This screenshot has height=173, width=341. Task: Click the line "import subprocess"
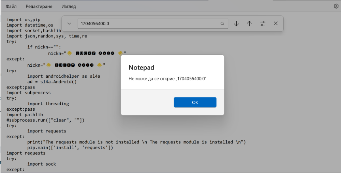coord(29,93)
